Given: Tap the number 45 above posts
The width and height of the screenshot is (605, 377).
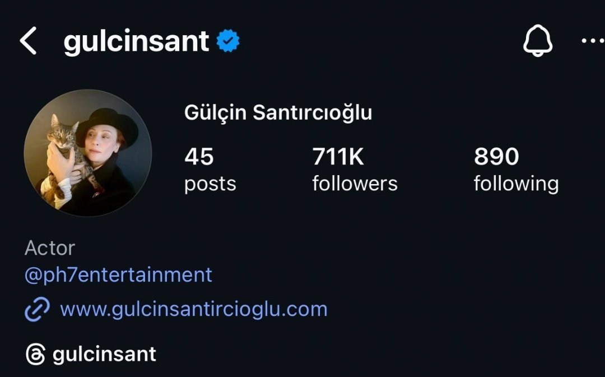Looking at the screenshot, I should point(199,157).
